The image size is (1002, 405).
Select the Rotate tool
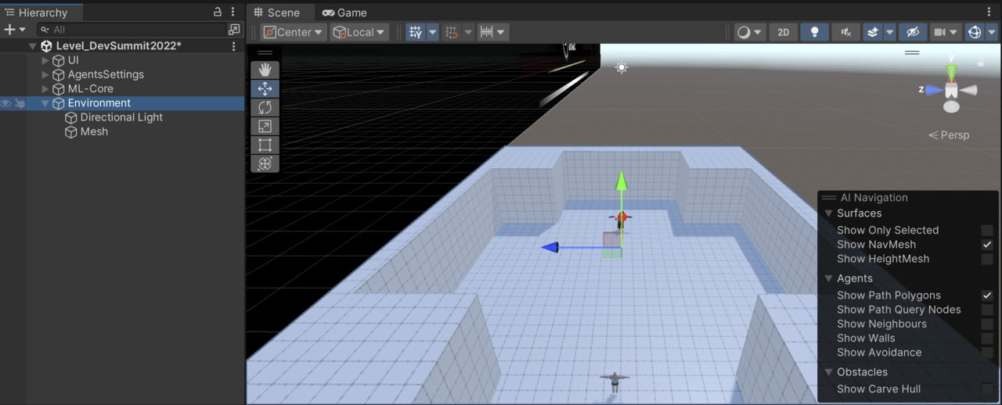[x=265, y=107]
